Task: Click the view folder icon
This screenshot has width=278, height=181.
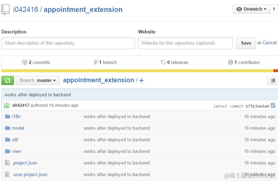Action: (7, 151)
